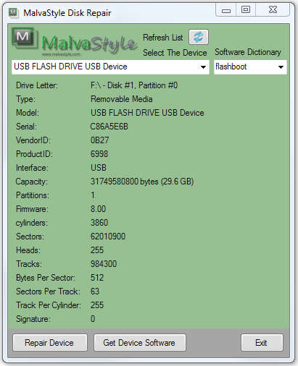The height and width of the screenshot is (366, 298).
Task: Click the capacity value 31749580800 bytes
Action: [142, 182]
